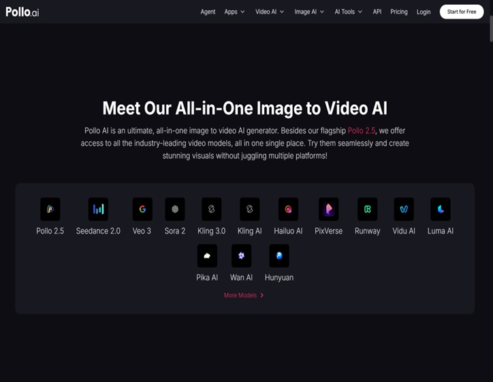Open the Wan AI model icon
Screen dimensions: 493x382
(x=242, y=255)
